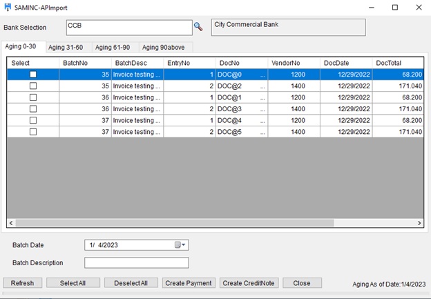Tick the Select checkbox for DOC@3

(x=33, y=109)
